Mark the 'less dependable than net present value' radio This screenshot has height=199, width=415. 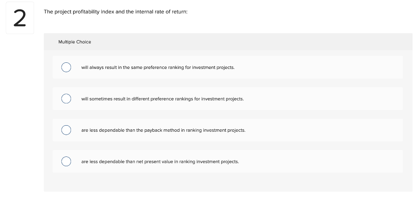pyautogui.click(x=66, y=161)
